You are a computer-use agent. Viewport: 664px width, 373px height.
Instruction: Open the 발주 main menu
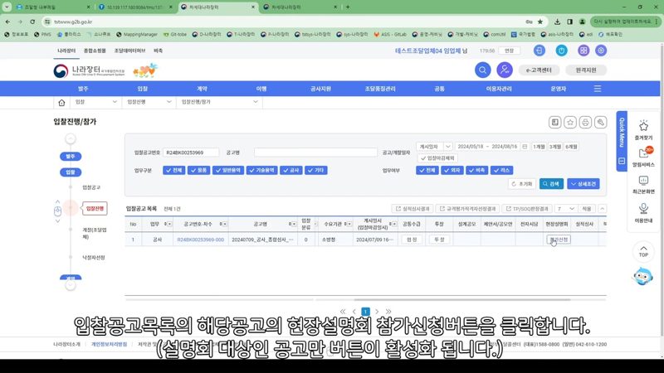[x=83, y=89]
